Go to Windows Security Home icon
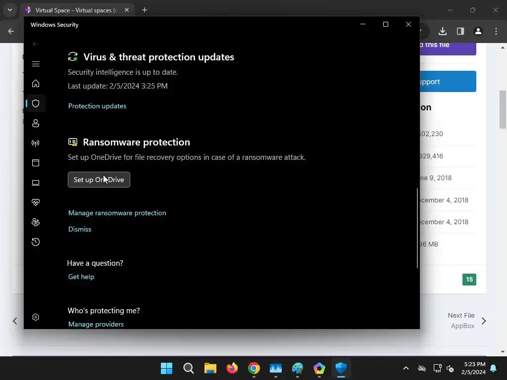Image resolution: width=507 pixels, height=380 pixels. tap(36, 84)
